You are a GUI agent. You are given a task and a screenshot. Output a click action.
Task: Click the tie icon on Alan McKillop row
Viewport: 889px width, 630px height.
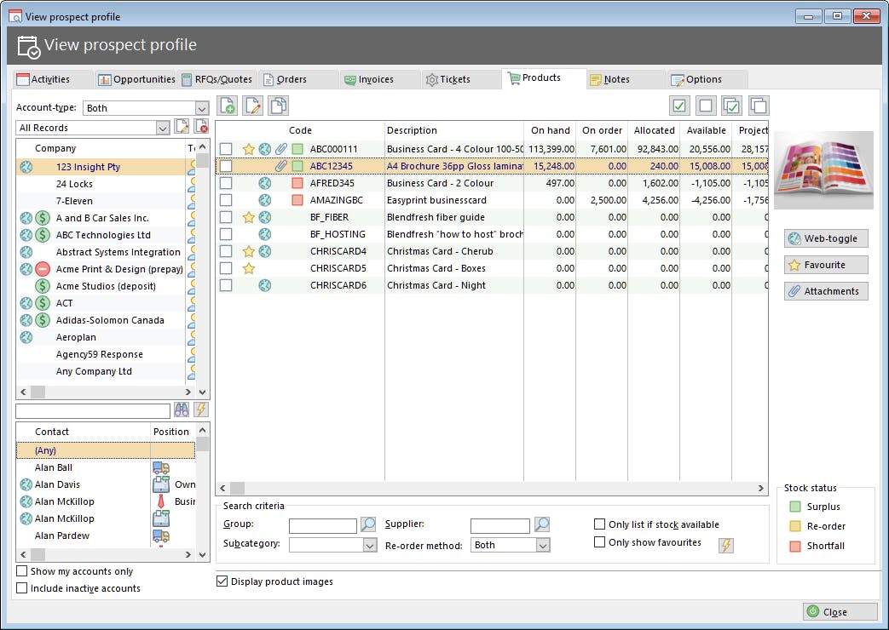(161, 501)
